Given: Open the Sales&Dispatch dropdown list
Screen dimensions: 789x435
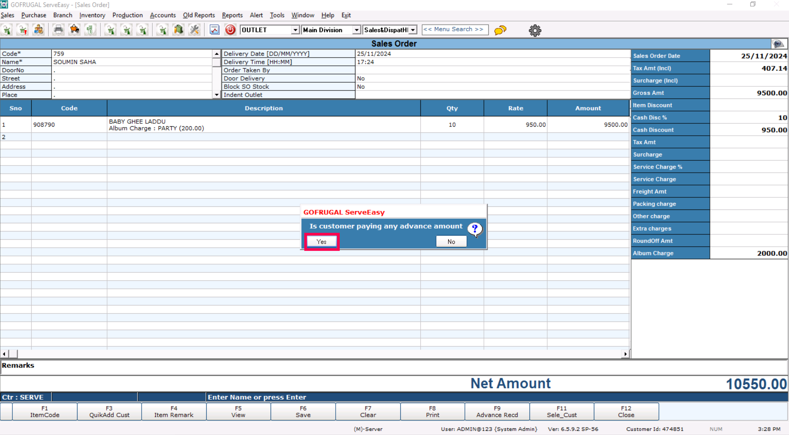Looking at the screenshot, I should coord(413,30).
